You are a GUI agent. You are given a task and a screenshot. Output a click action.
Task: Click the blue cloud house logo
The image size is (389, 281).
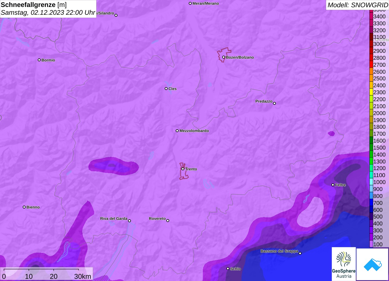(x=372, y=264)
